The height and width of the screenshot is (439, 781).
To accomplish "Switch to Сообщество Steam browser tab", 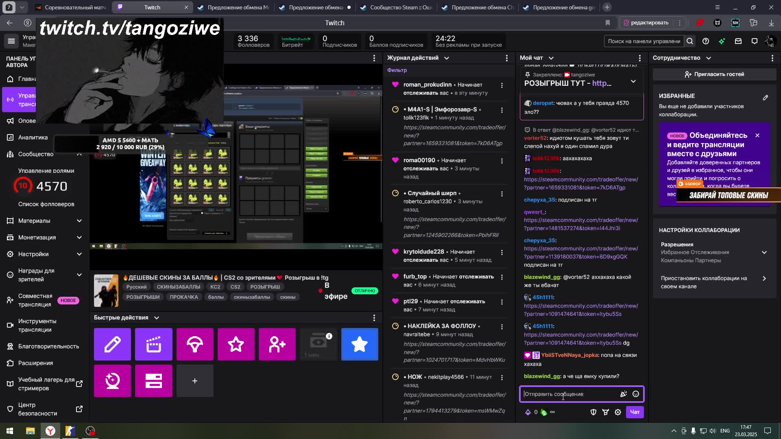I will pos(396,7).
